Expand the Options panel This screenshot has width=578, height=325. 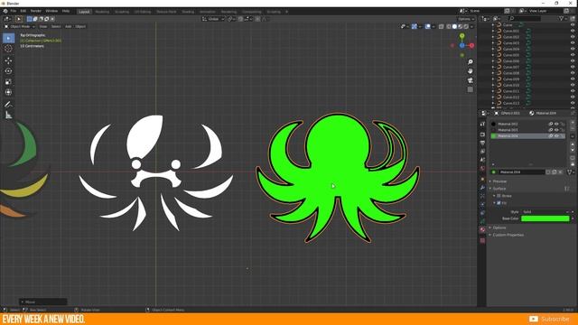point(499,227)
